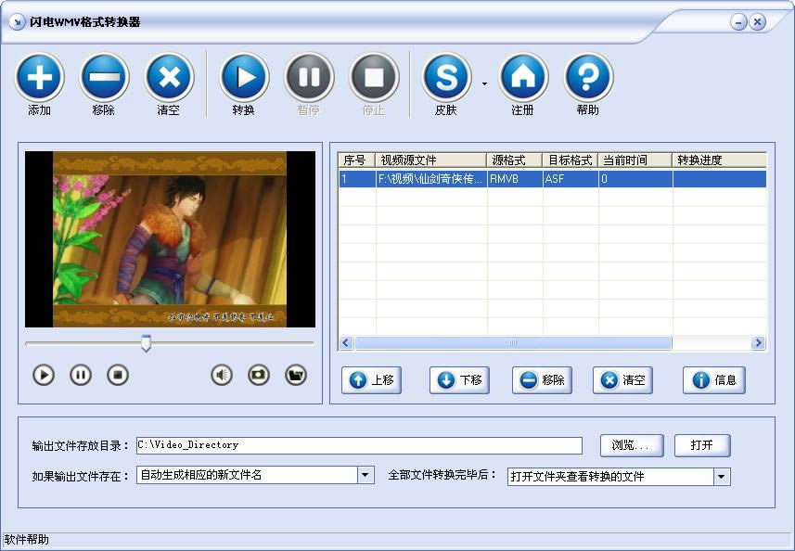Viewport: 795px width, 551px height.
Task: Open 帮助 question mark icon
Action: pos(588,78)
